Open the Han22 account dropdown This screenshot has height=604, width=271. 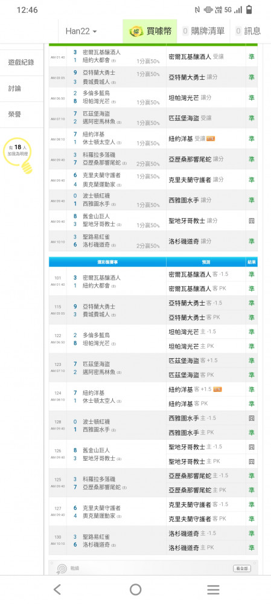(x=81, y=31)
